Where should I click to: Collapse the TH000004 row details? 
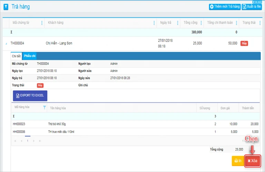(6, 44)
